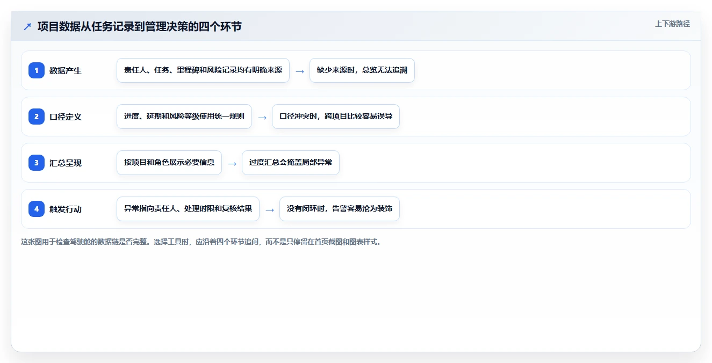Select the step 3 number badge
The height and width of the screenshot is (363, 712).
coord(37,163)
